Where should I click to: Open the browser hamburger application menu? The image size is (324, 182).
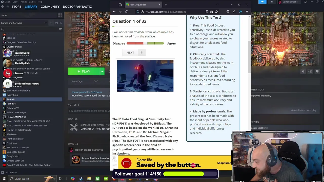point(247,12)
